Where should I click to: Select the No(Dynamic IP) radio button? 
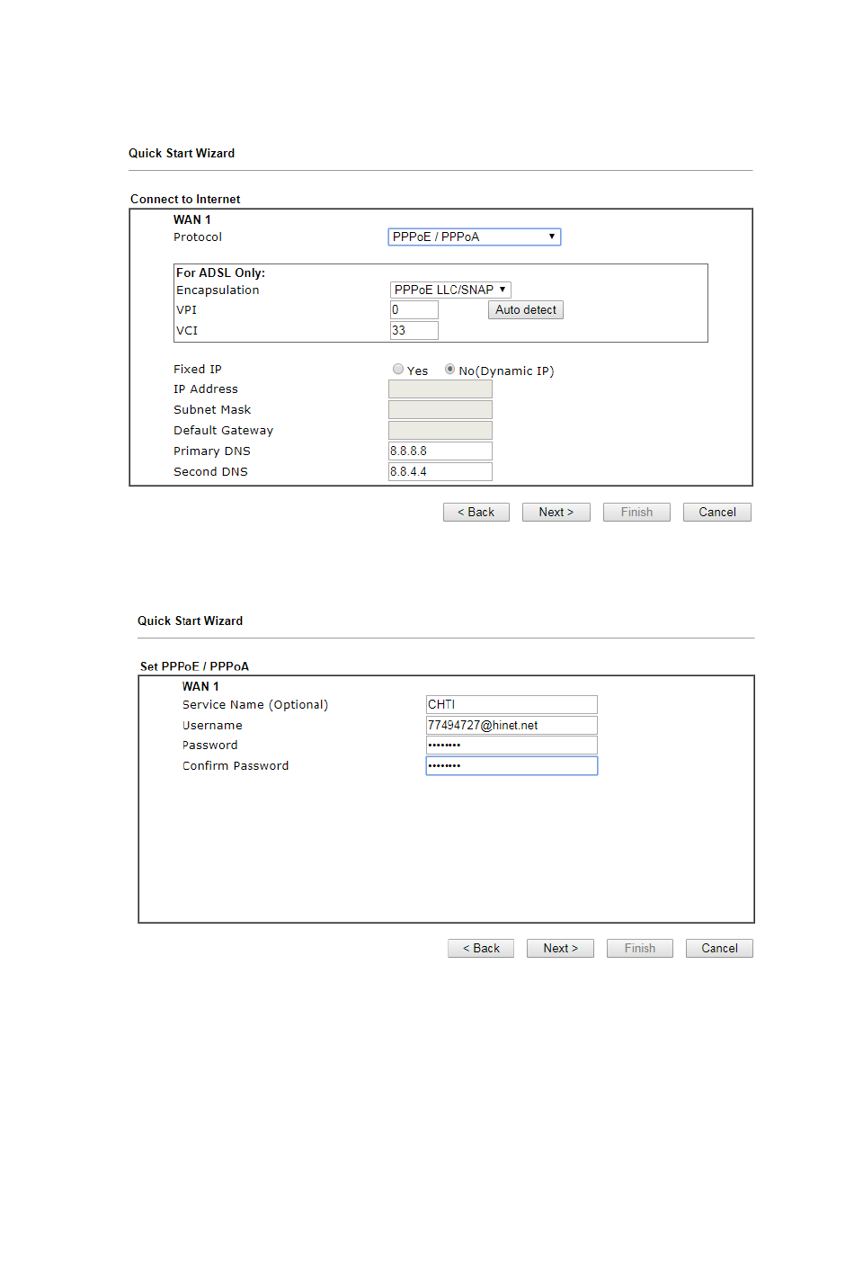450,369
